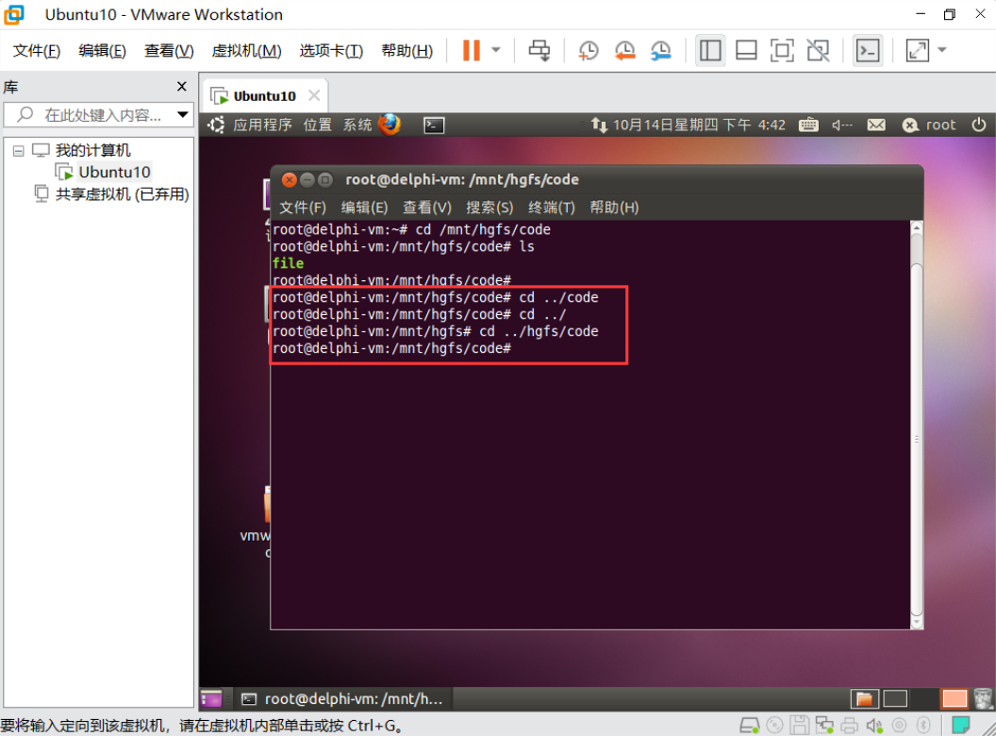This screenshot has width=996, height=736.
Task: Open the 虚拟机(M) menu
Action: [246, 51]
